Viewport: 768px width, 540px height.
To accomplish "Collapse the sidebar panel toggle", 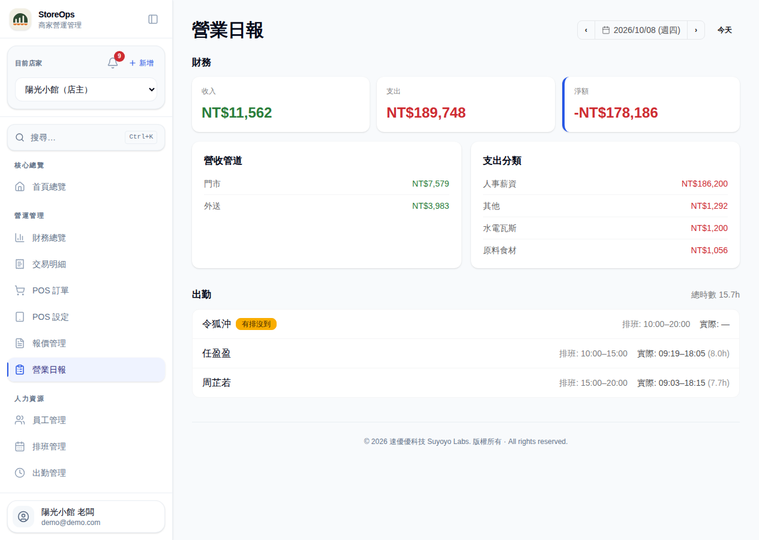I will click(153, 19).
